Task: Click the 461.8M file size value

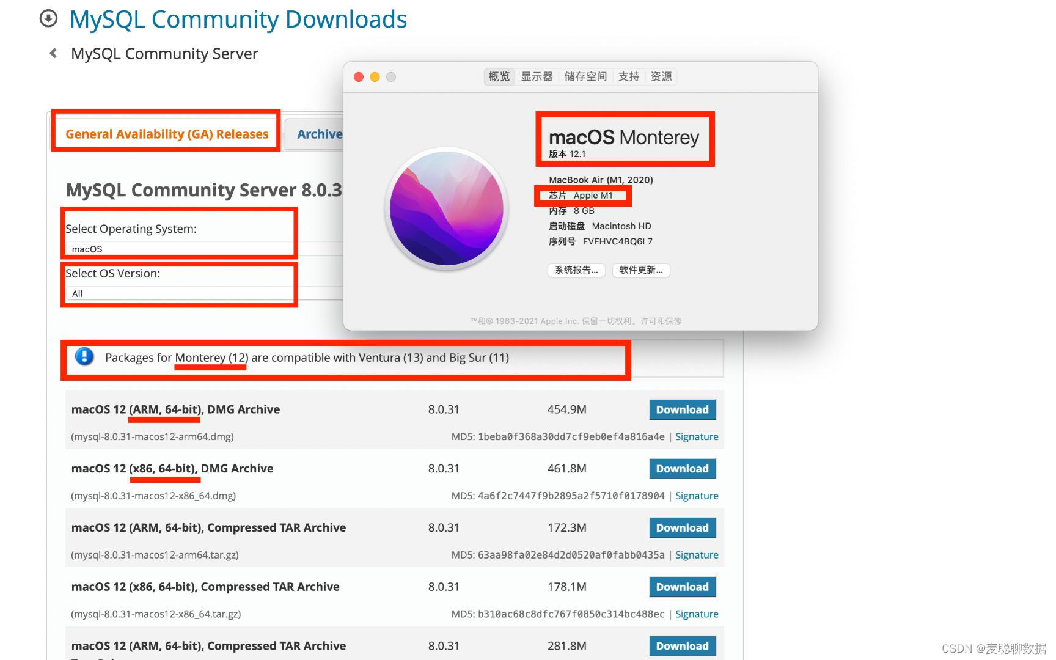Action: (x=566, y=469)
